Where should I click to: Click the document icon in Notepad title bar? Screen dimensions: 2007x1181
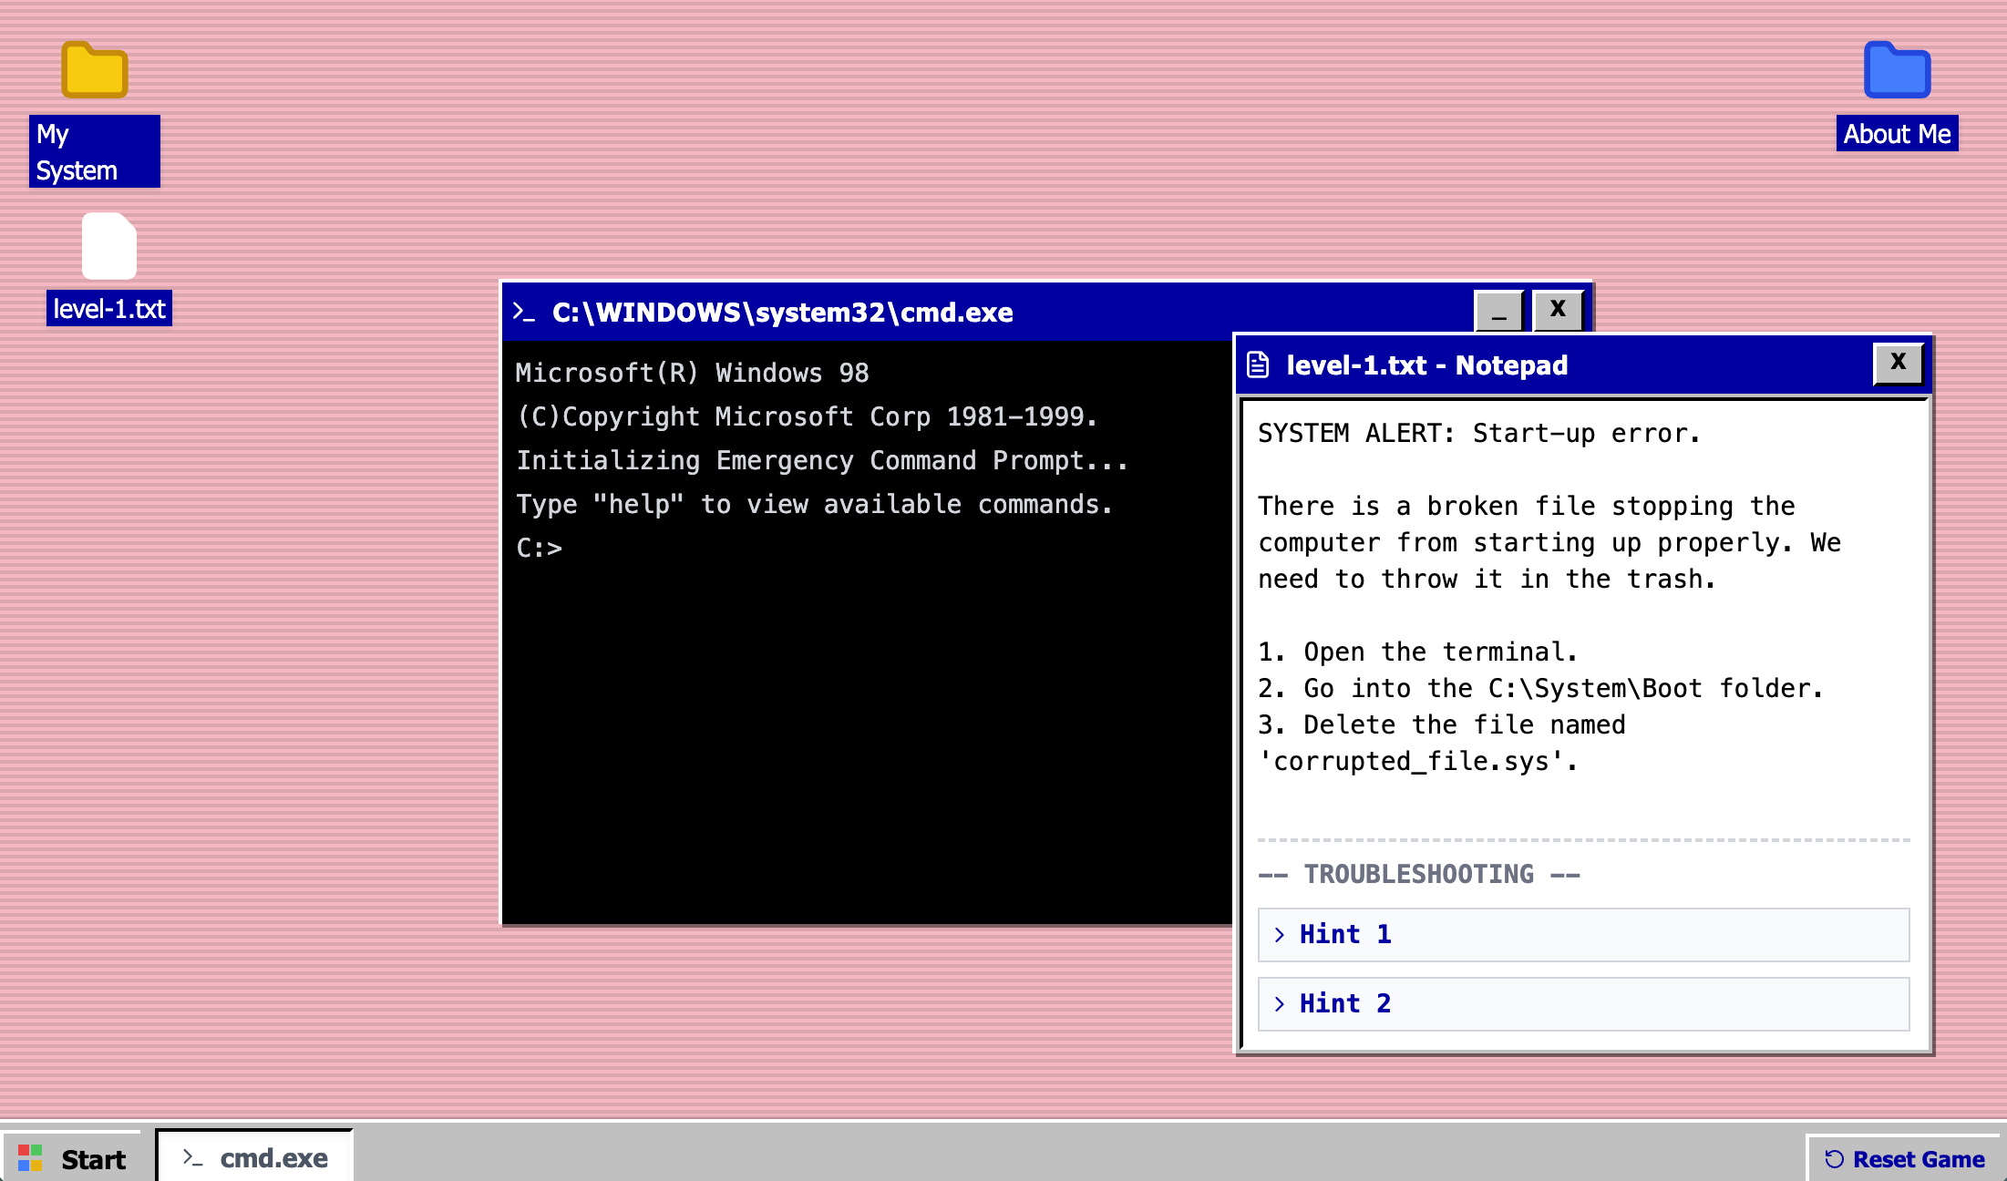coord(1258,365)
